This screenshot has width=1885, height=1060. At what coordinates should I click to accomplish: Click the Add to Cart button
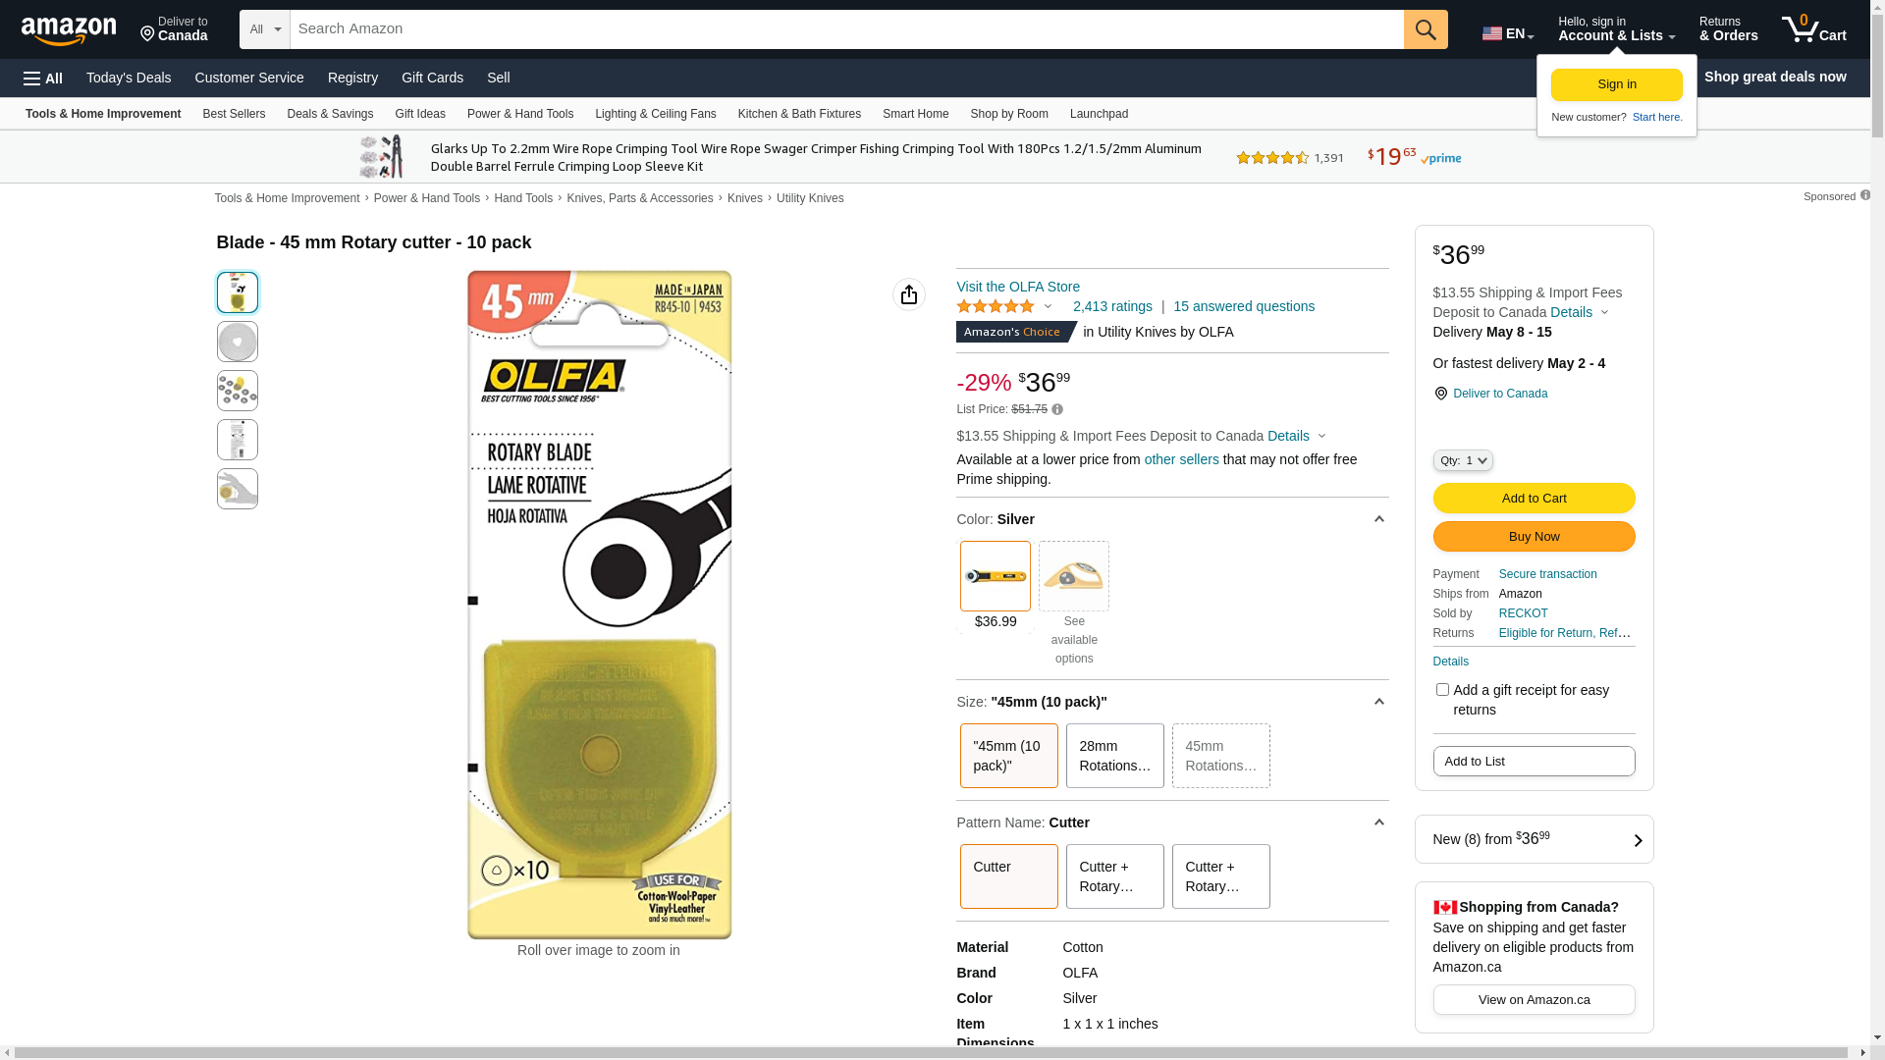coord(1533,498)
